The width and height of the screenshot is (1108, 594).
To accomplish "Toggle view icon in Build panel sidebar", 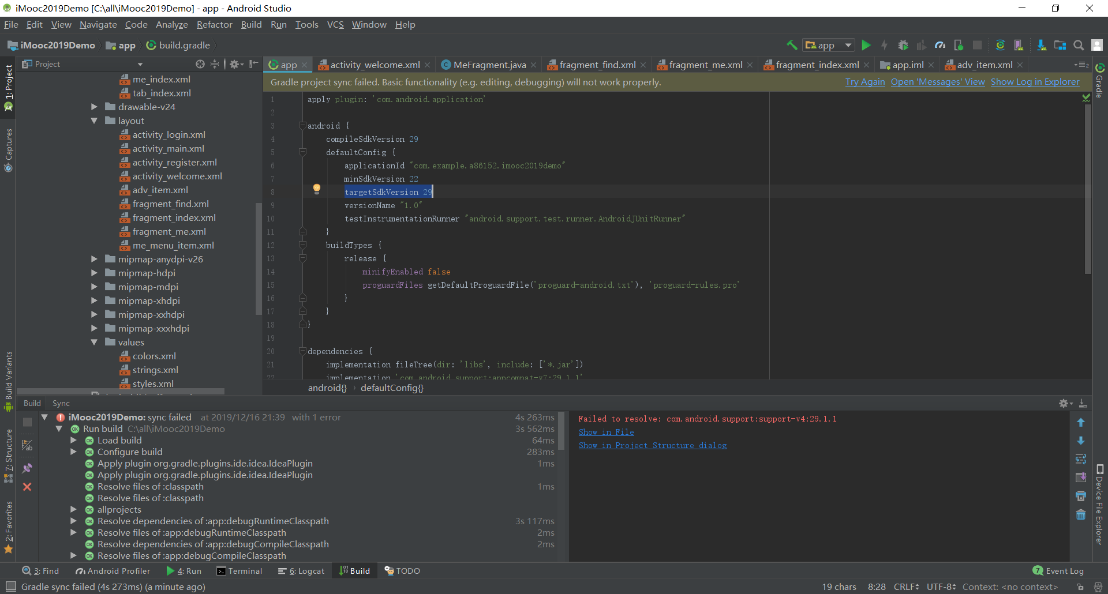I will (27, 445).
